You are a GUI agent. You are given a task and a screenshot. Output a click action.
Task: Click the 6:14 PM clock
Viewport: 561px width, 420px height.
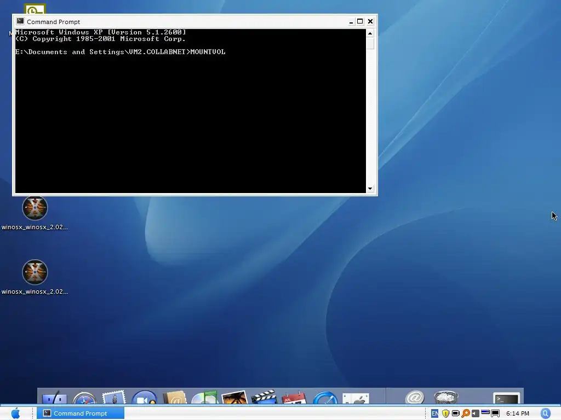[517, 413]
